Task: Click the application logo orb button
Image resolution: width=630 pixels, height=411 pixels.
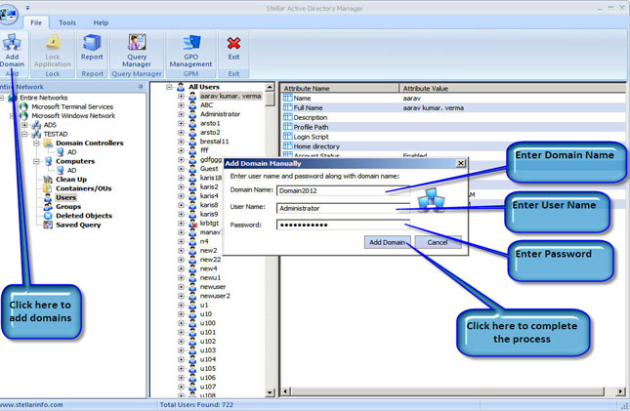Action: point(8,14)
